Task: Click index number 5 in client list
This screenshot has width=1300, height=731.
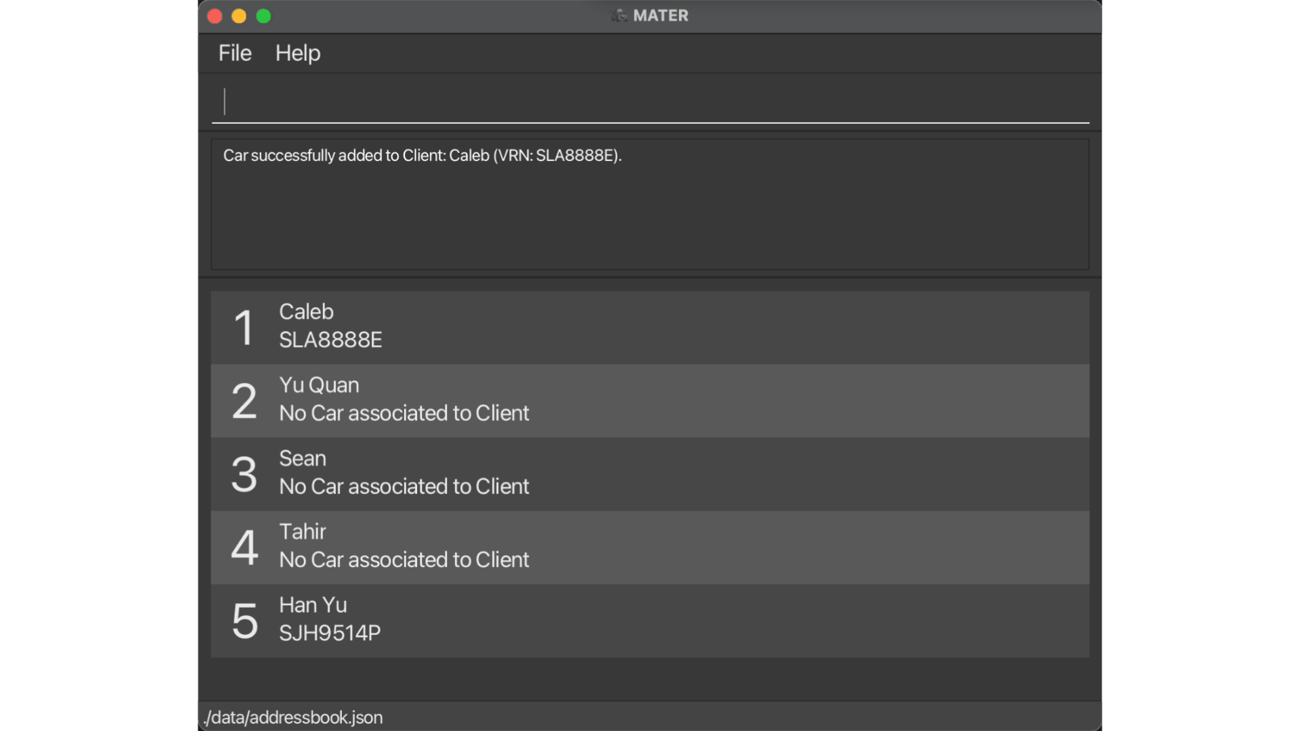Action: point(244,621)
